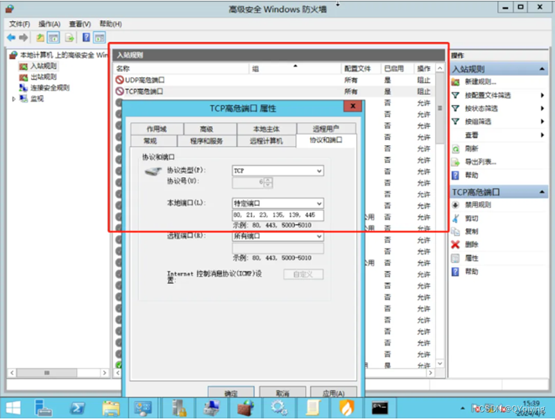The width and height of the screenshot is (555, 420).
Task: Click the 确定 button in the dialog
Action: tap(231, 392)
